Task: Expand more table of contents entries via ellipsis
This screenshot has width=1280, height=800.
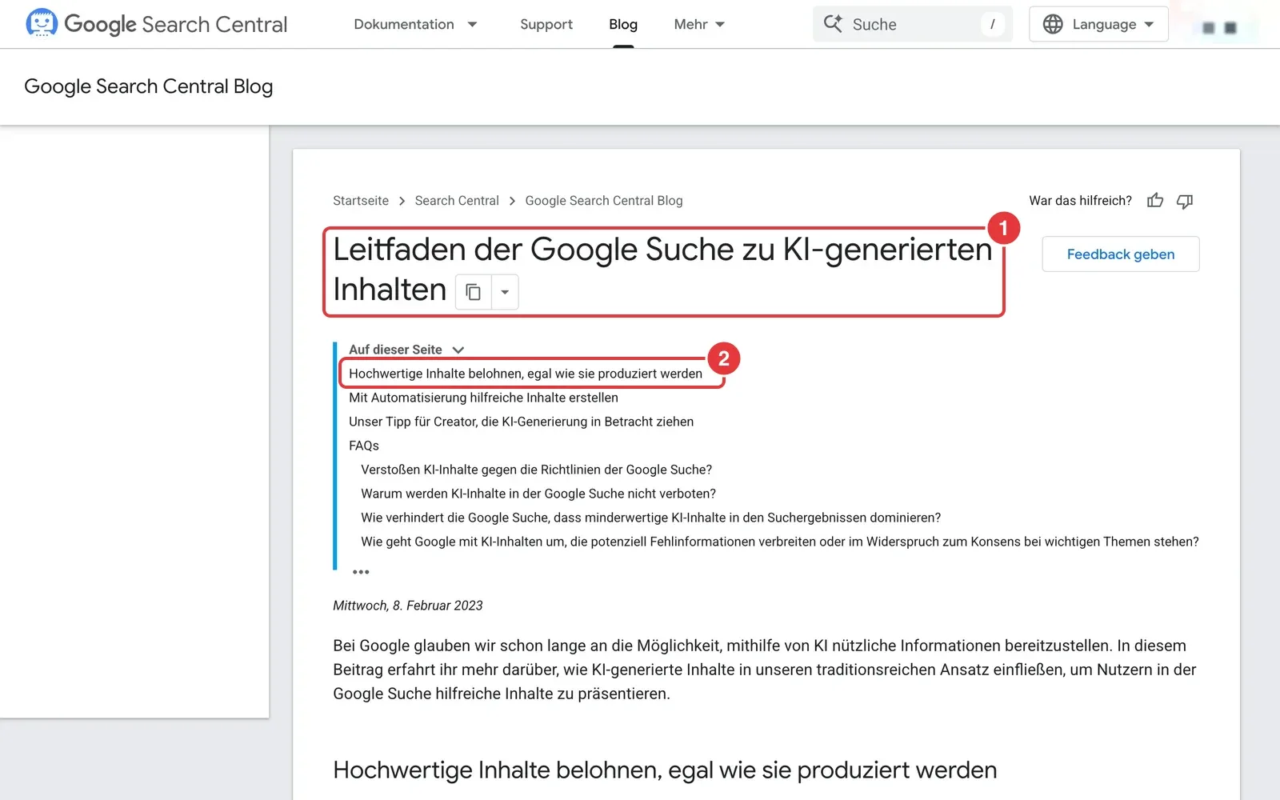Action: click(x=361, y=572)
